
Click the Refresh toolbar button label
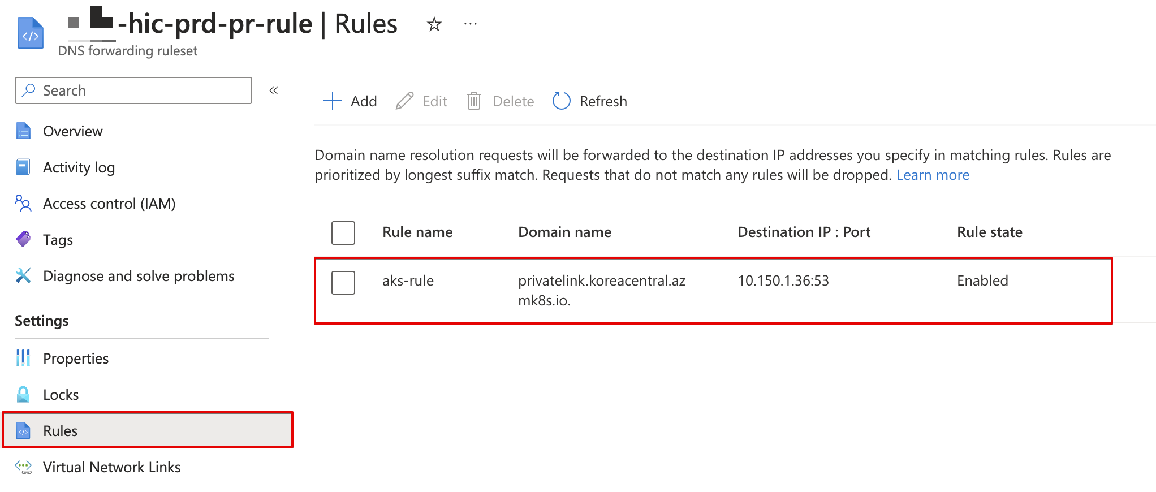[x=603, y=101]
